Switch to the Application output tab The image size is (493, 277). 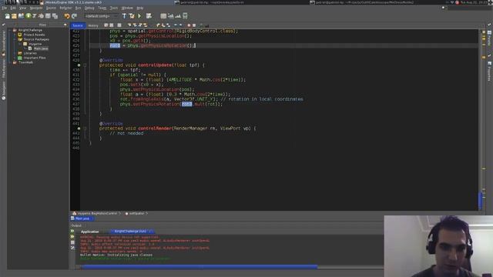click(89, 232)
